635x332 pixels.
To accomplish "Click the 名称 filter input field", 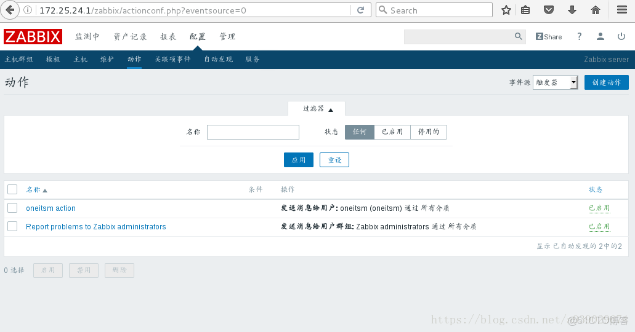I will pyautogui.click(x=253, y=132).
